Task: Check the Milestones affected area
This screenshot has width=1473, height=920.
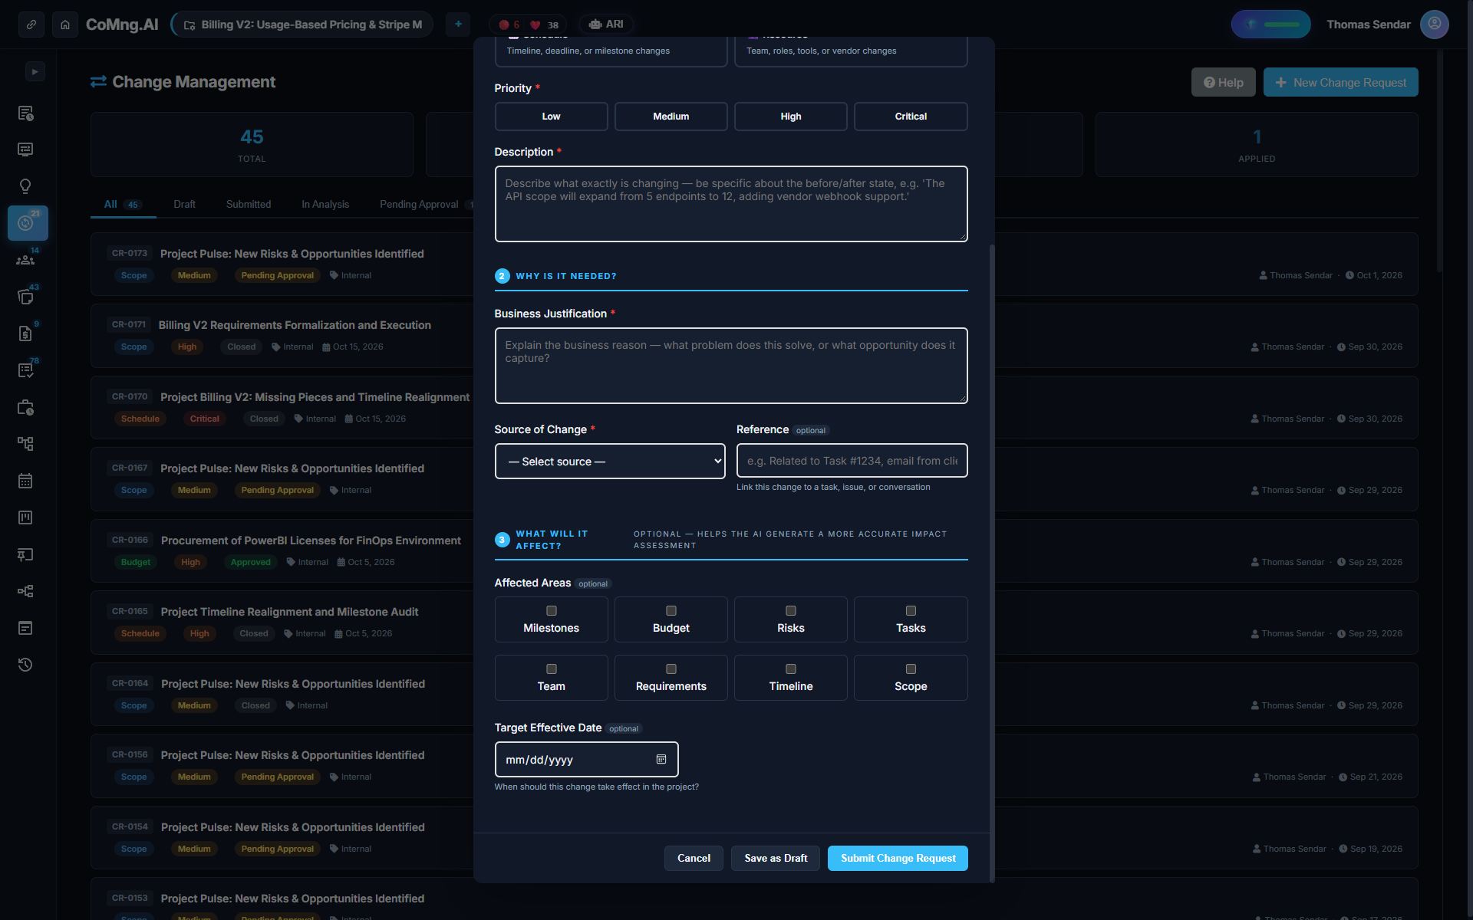Action: pyautogui.click(x=551, y=611)
